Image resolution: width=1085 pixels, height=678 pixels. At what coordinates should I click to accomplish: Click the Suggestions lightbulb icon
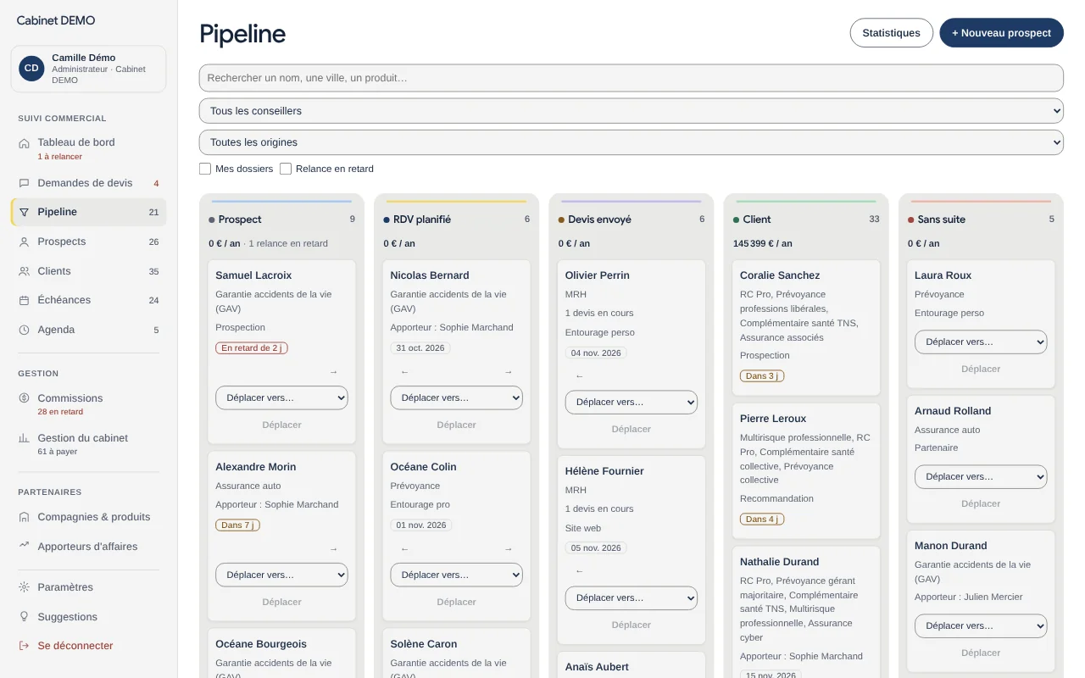point(24,617)
